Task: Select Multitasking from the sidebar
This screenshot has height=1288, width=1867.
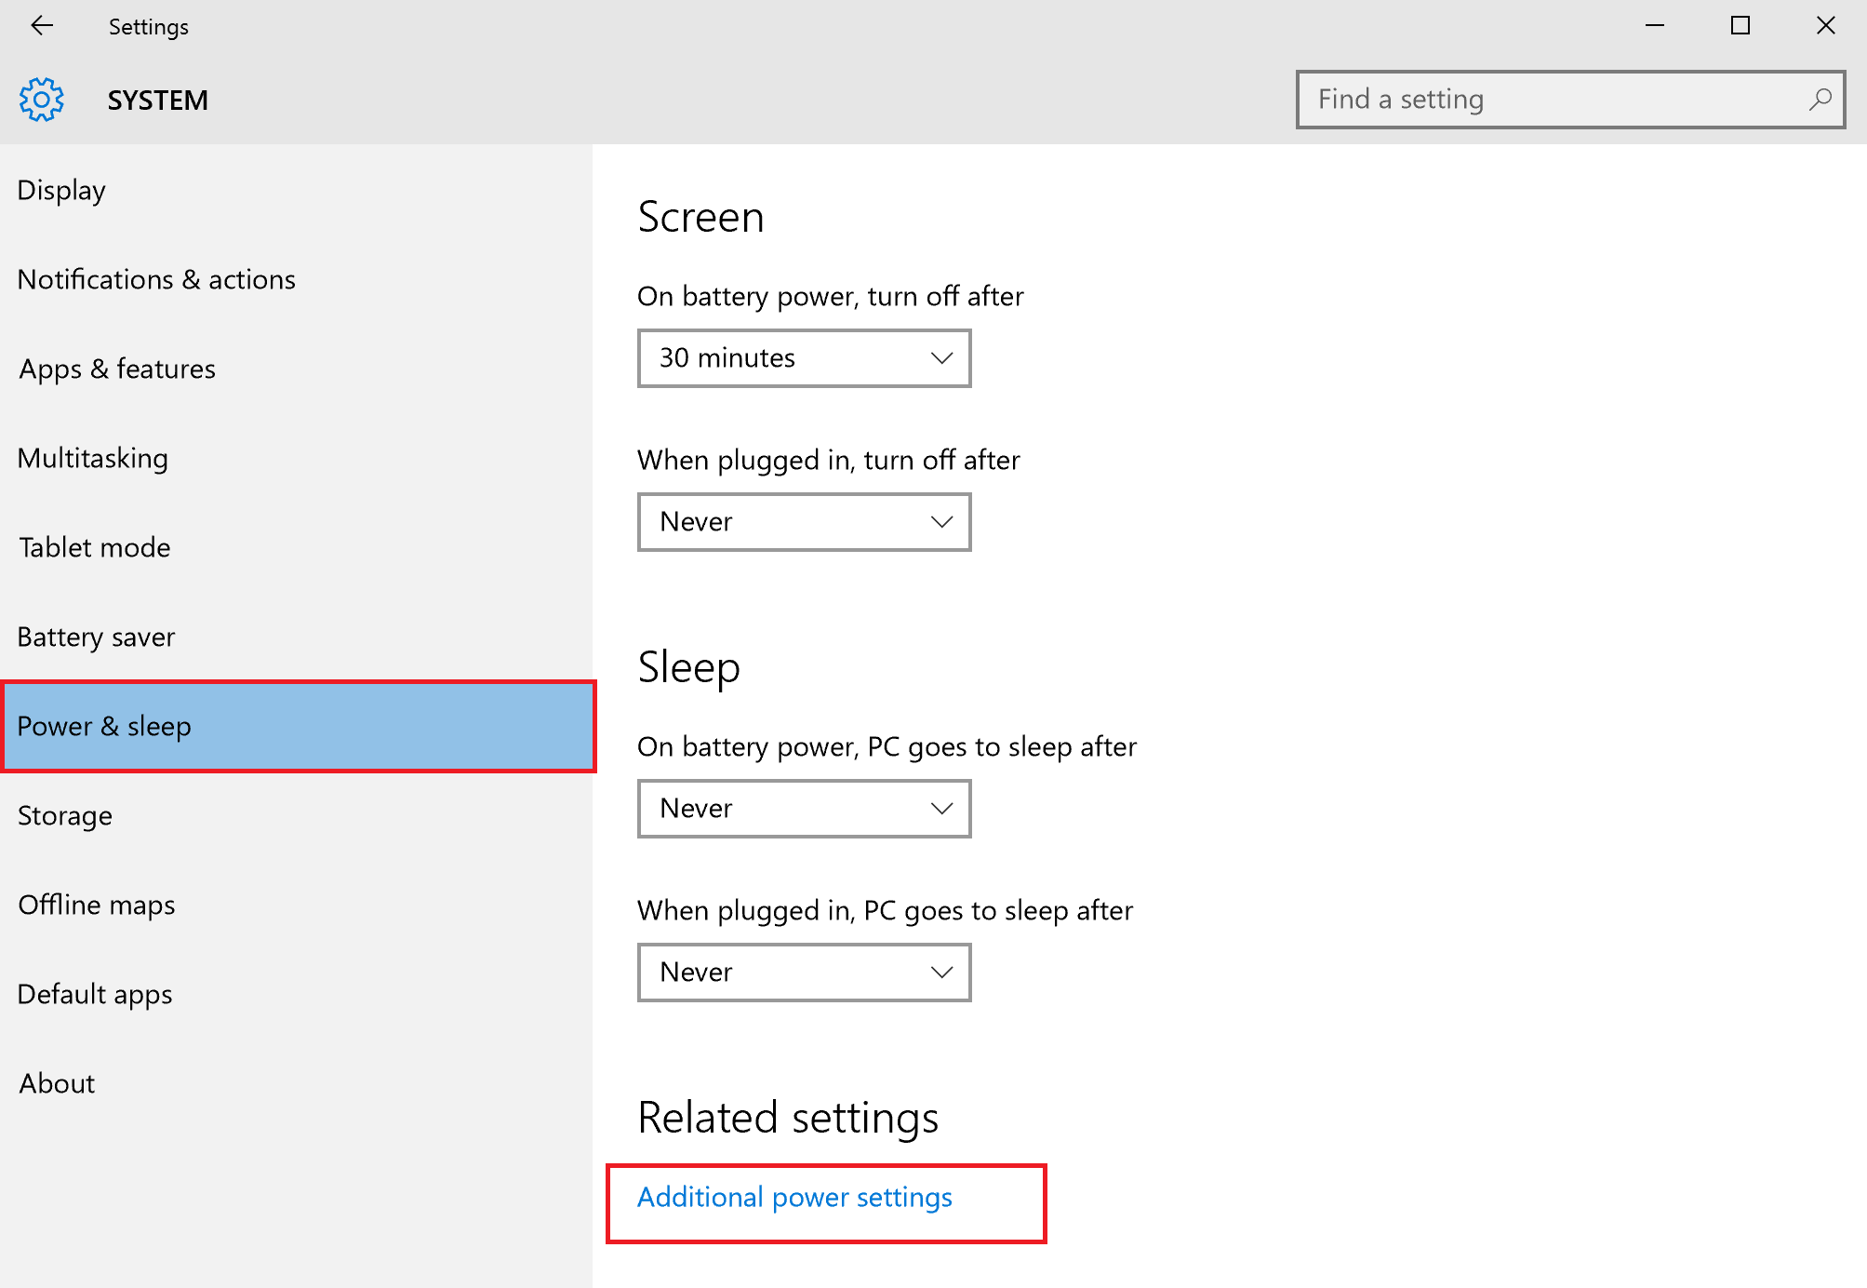Action: tap(92, 457)
